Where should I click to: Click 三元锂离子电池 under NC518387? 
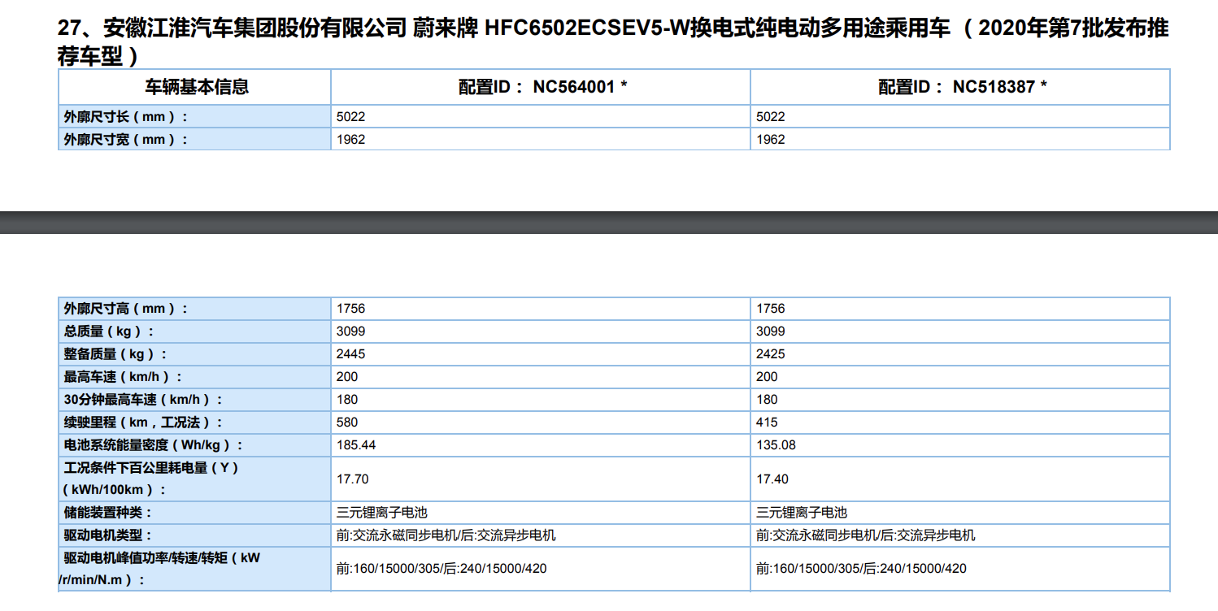pos(802,513)
